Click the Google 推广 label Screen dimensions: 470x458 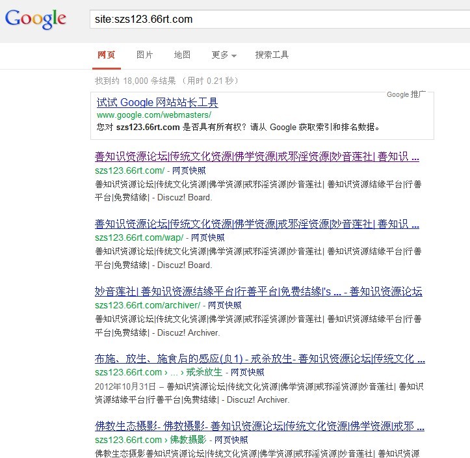(406, 94)
